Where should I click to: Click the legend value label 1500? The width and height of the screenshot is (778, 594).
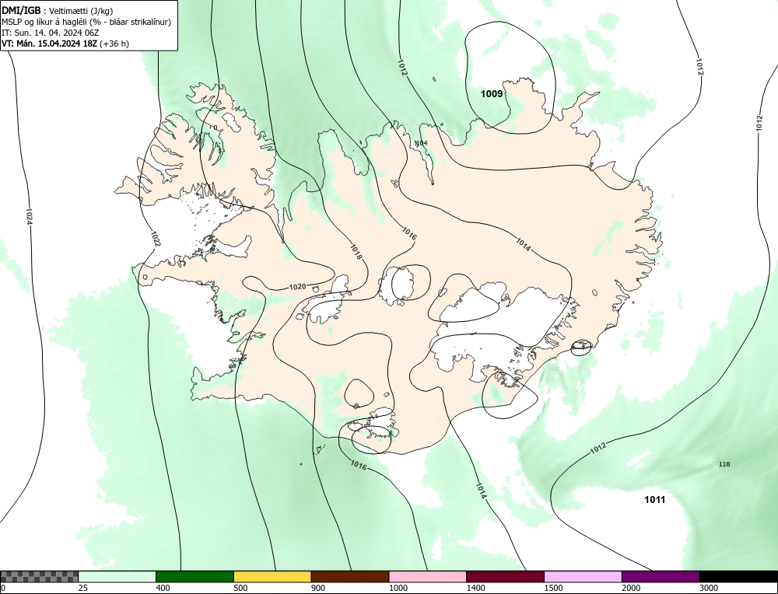coord(552,588)
